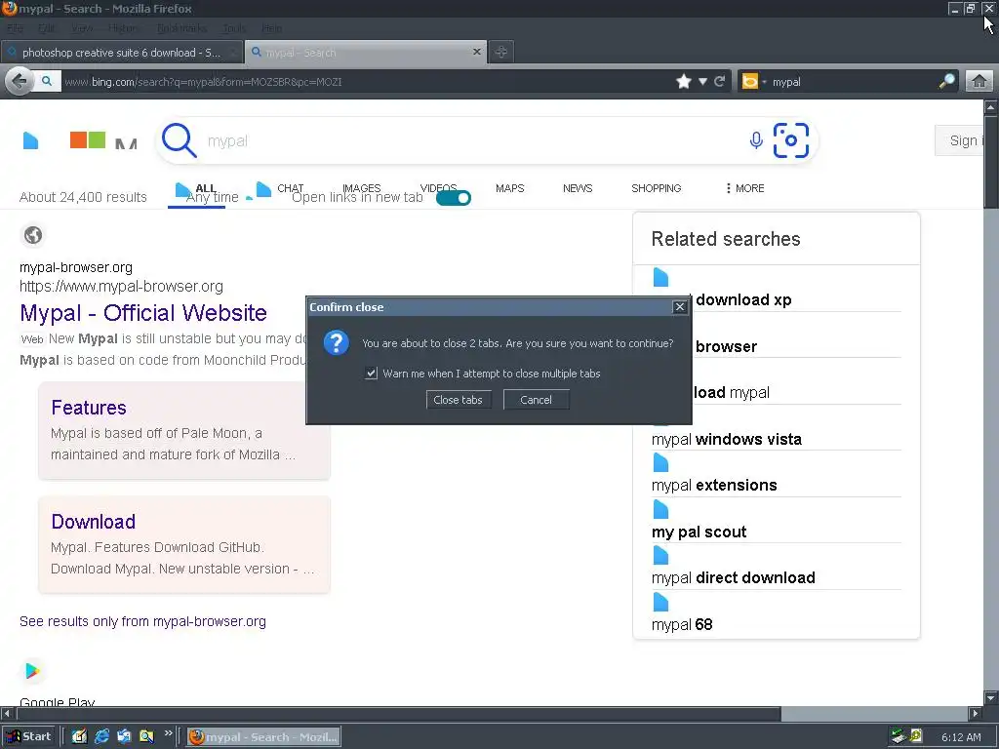Viewport: 999px width, 749px height.
Task: Launch Internet Explorer from quick launch
Action: tap(101, 736)
